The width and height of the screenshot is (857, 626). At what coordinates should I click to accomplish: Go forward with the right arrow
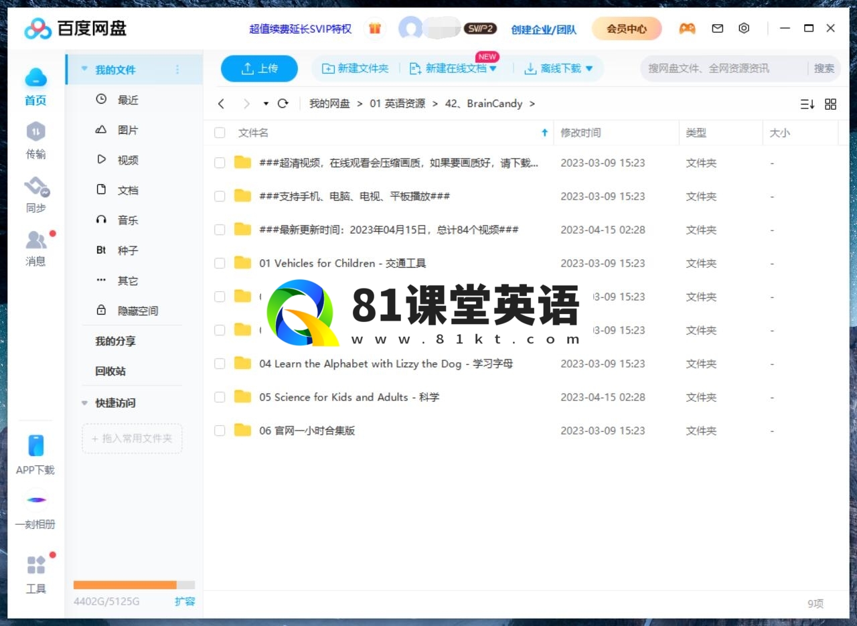pos(246,104)
